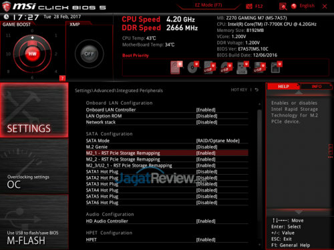Select the USB CD-ROM boot device icon
The width and height of the screenshot is (334, 250).
[x=226, y=68]
